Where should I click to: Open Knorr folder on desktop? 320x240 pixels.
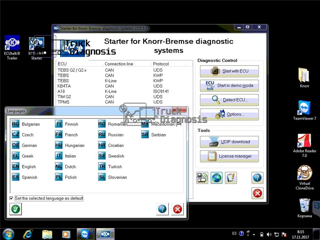304,78
